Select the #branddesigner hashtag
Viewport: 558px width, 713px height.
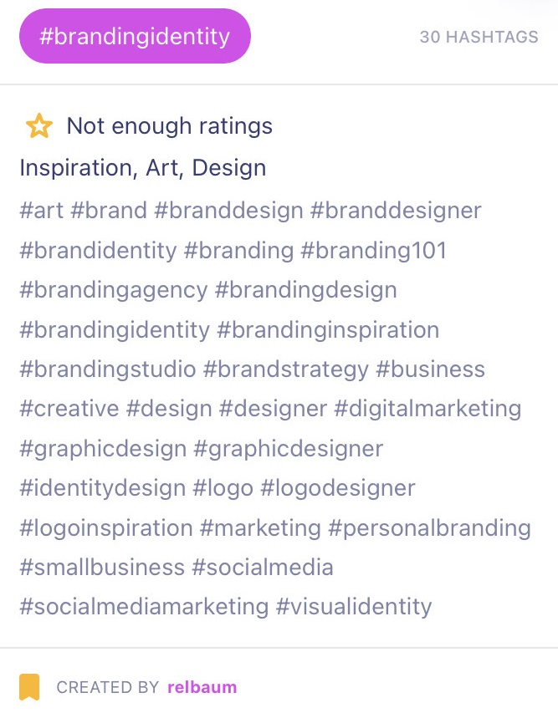[x=396, y=210]
